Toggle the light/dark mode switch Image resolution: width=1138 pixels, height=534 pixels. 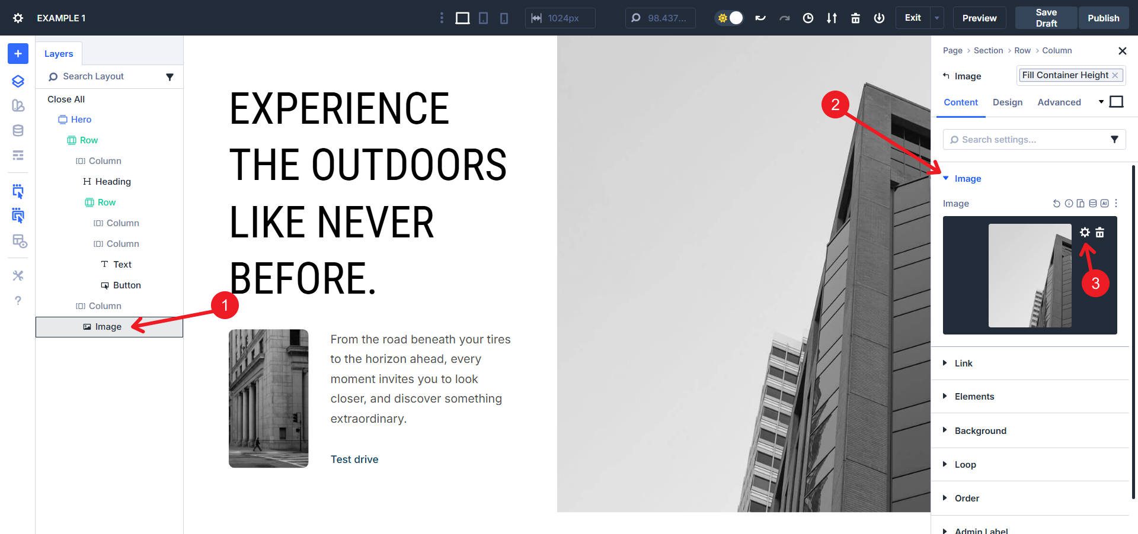(729, 18)
